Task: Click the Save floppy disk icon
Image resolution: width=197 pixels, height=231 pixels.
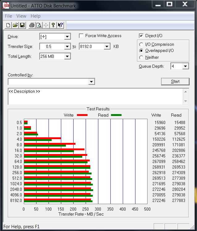Action: tap(22, 25)
